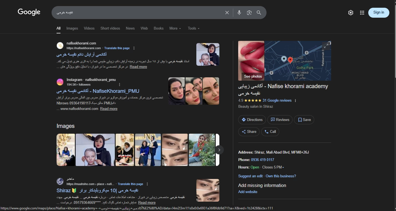This screenshot has height=211, width=396.
Task: Open the Tools dropdown
Action: click(x=194, y=28)
